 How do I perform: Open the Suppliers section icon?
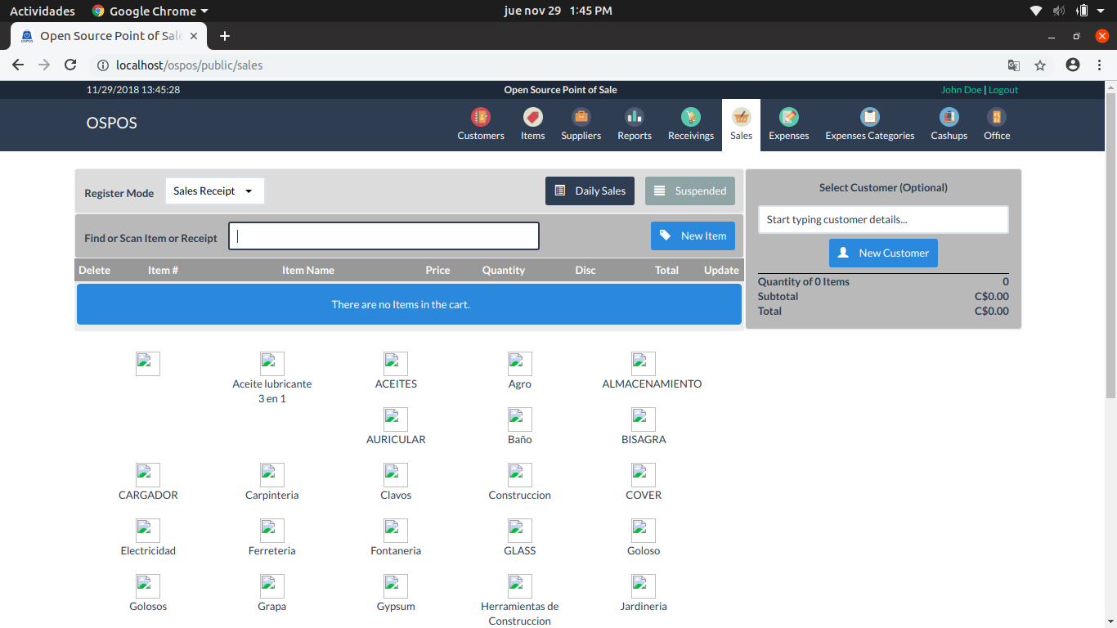pos(581,123)
